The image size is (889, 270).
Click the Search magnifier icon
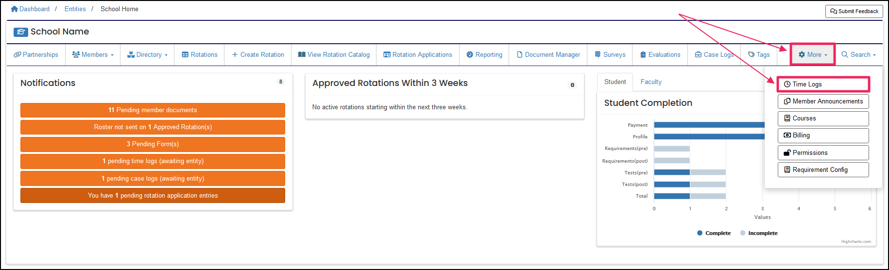845,54
